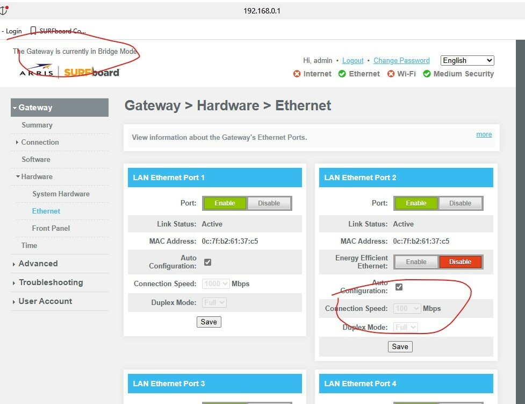
Task: Click the Ethernet status check icon
Action: (x=342, y=74)
